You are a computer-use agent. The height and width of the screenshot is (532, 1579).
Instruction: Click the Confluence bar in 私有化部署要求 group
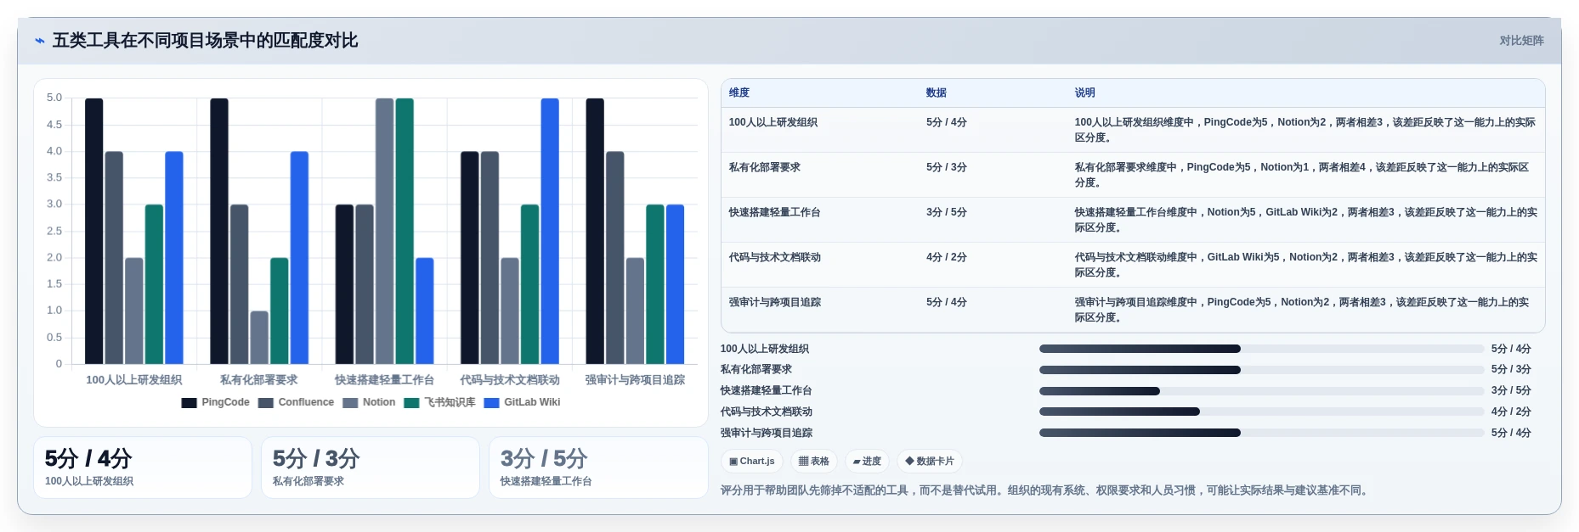pos(239,284)
